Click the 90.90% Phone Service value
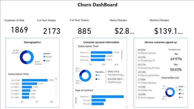The width and height of the screenshot is (194, 109). click(x=142, y=50)
